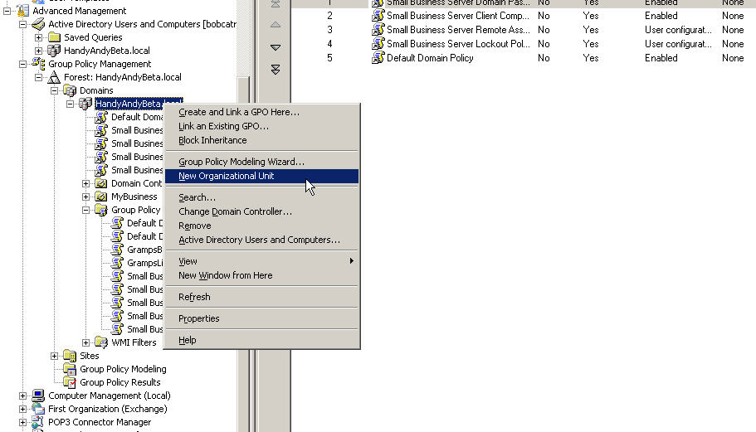Image resolution: width=756 pixels, height=432 pixels.
Task: Click the First Organization (Exchange) icon
Action: 38,409
